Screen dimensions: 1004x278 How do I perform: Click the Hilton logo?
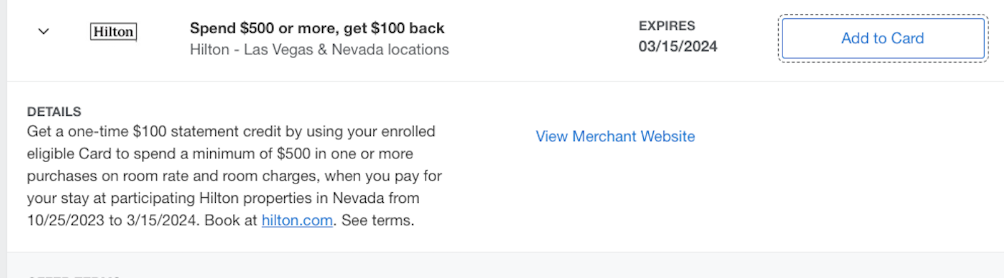point(114,32)
